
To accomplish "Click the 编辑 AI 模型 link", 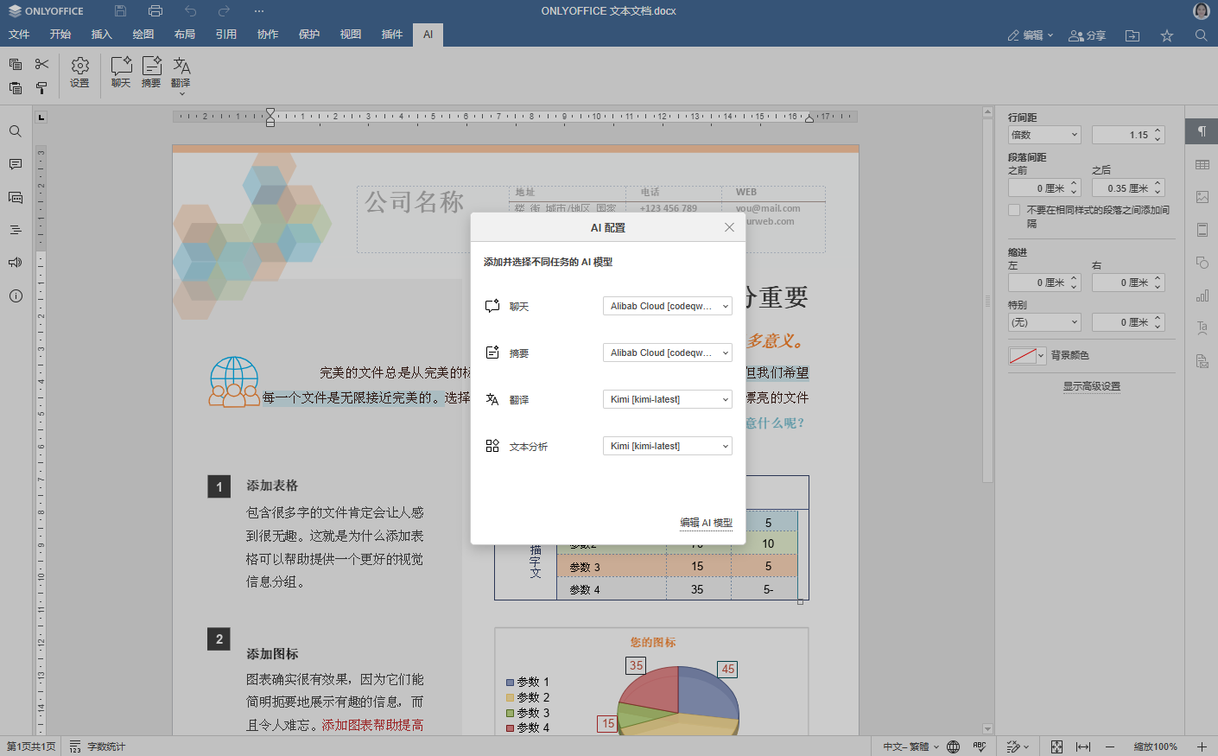I will coord(706,523).
